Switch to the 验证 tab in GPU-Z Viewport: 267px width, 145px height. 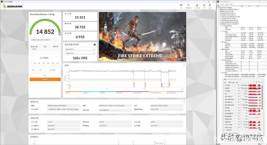[237, 83]
